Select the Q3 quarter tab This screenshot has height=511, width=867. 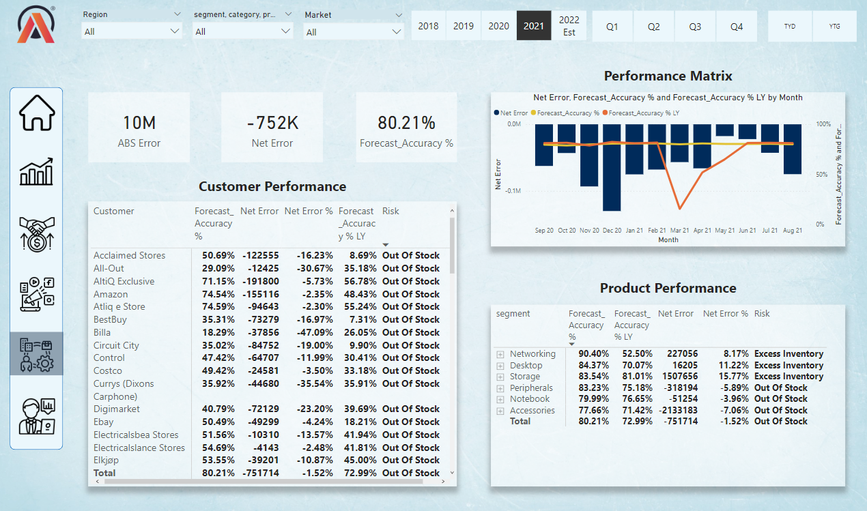coord(695,26)
